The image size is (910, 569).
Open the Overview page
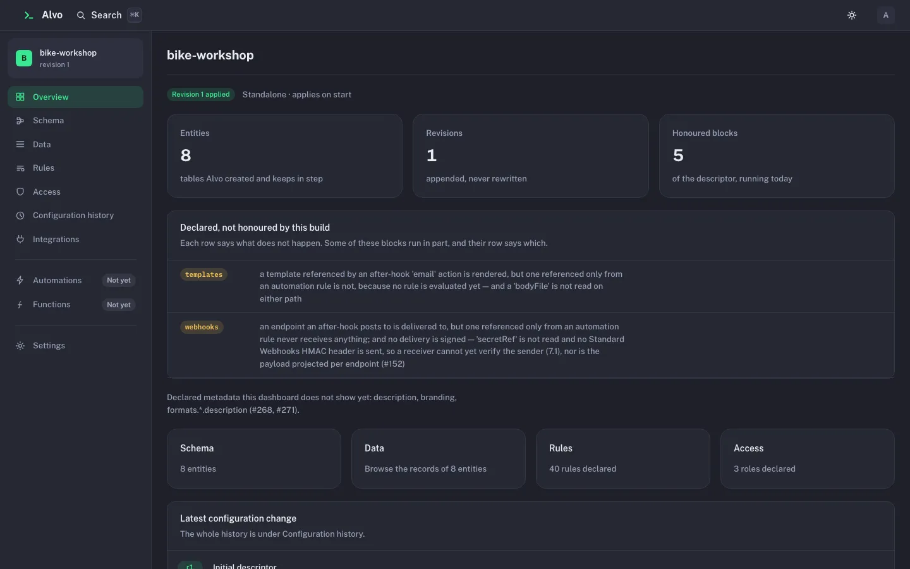[75, 97]
